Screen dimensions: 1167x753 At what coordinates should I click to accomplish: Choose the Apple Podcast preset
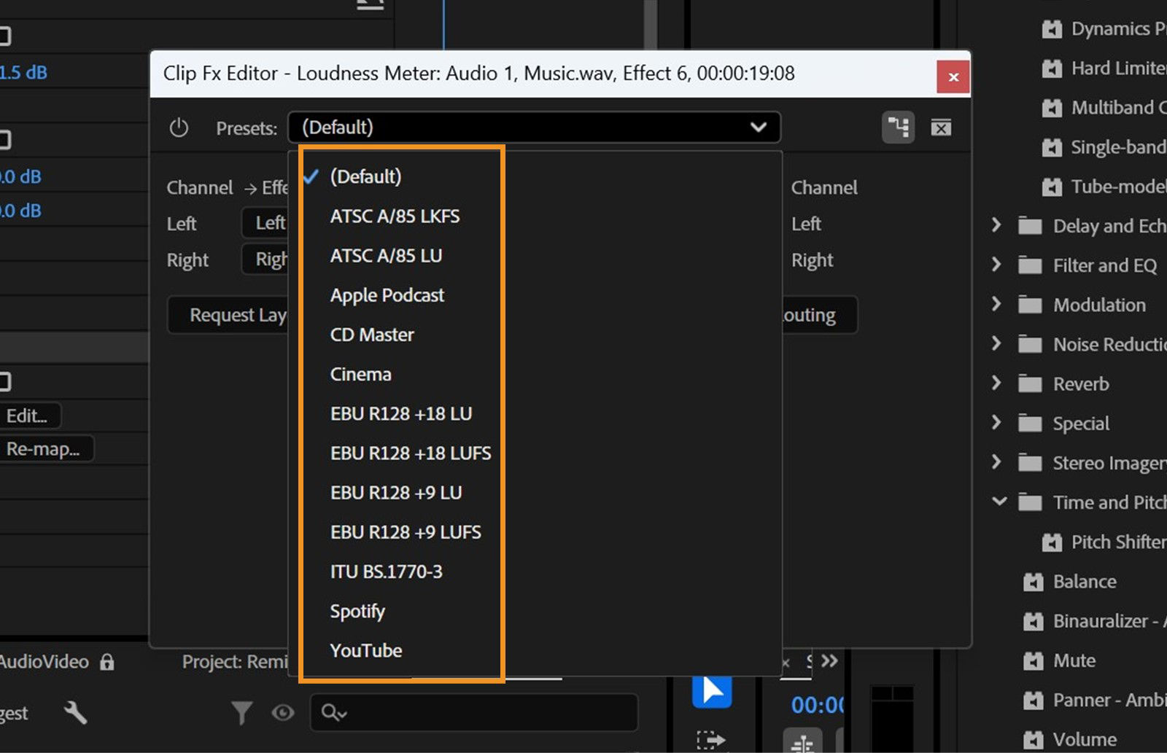click(387, 294)
